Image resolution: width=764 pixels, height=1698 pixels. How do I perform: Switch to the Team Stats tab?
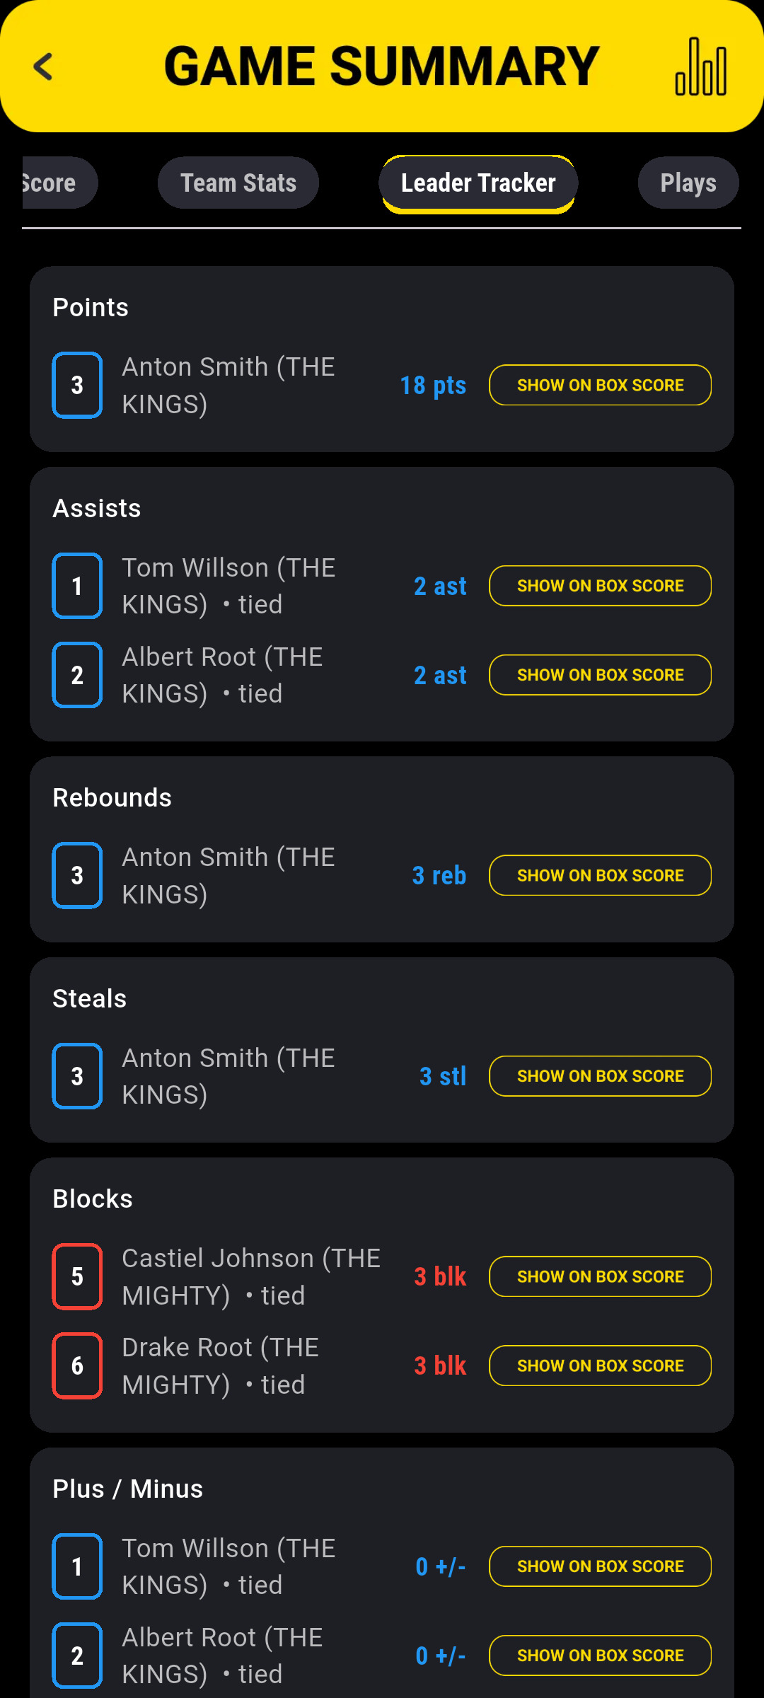coord(238,183)
